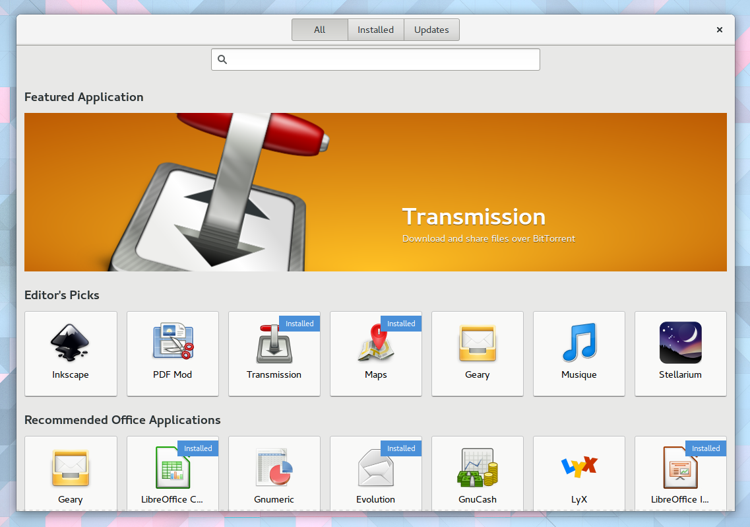750x527 pixels.
Task: Click the search magnifier icon
Action: [222, 59]
